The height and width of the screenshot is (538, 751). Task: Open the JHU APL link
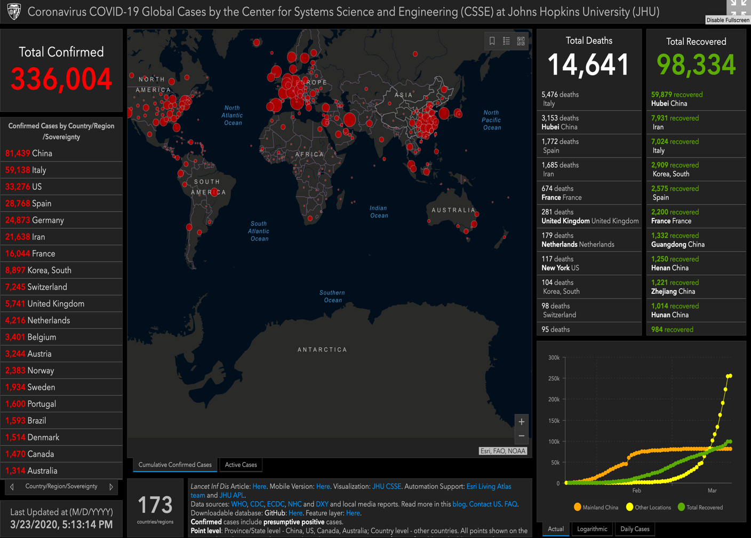click(x=231, y=495)
